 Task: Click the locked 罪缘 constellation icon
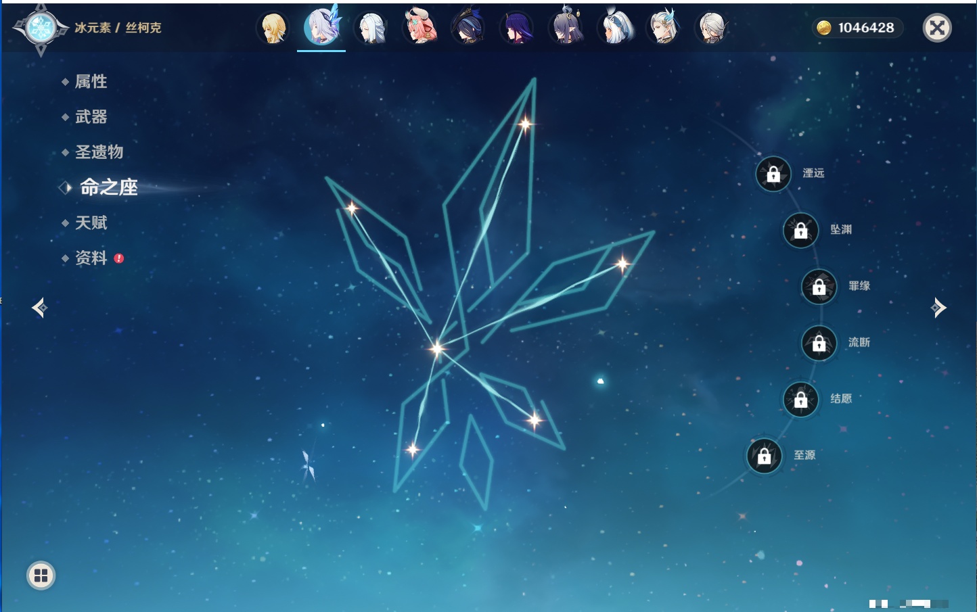[819, 287]
